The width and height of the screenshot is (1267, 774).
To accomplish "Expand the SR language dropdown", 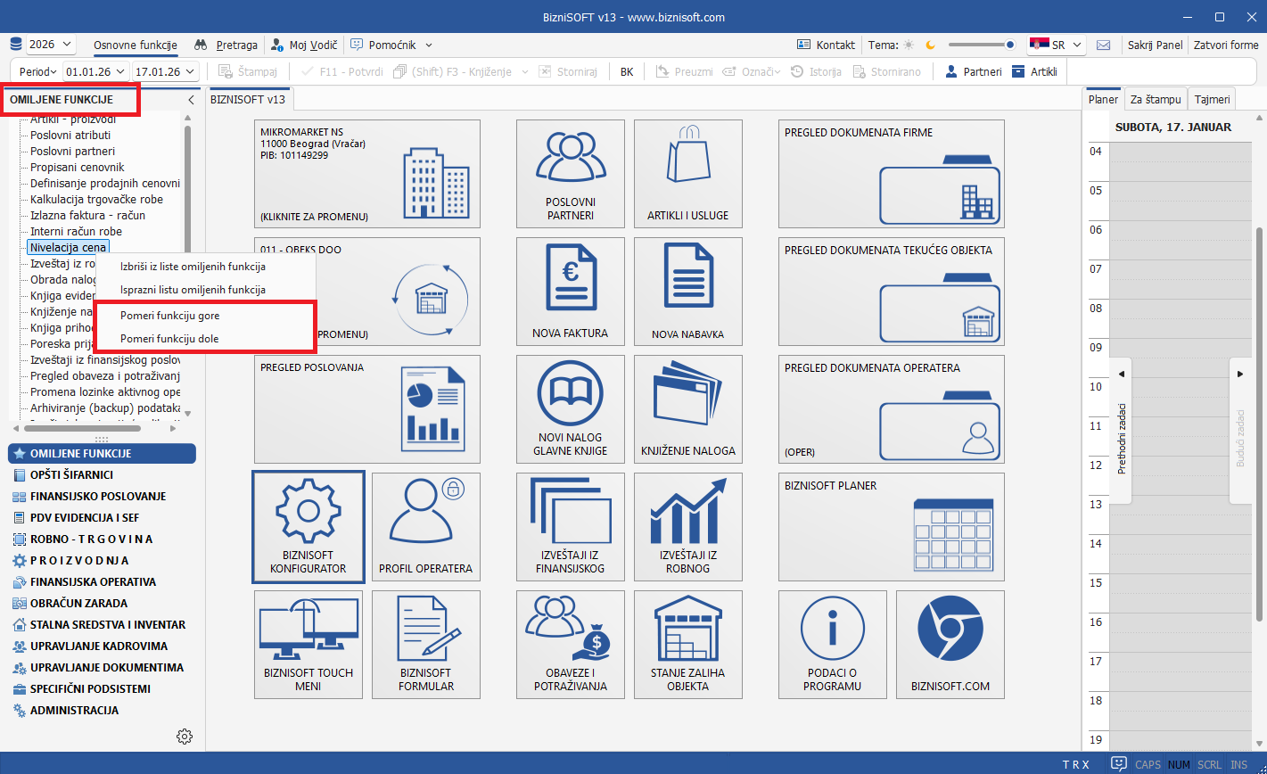I will tap(1057, 45).
